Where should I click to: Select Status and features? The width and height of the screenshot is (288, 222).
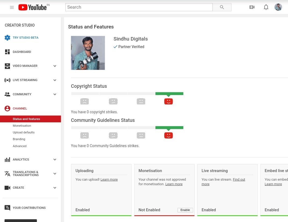pos(30,119)
